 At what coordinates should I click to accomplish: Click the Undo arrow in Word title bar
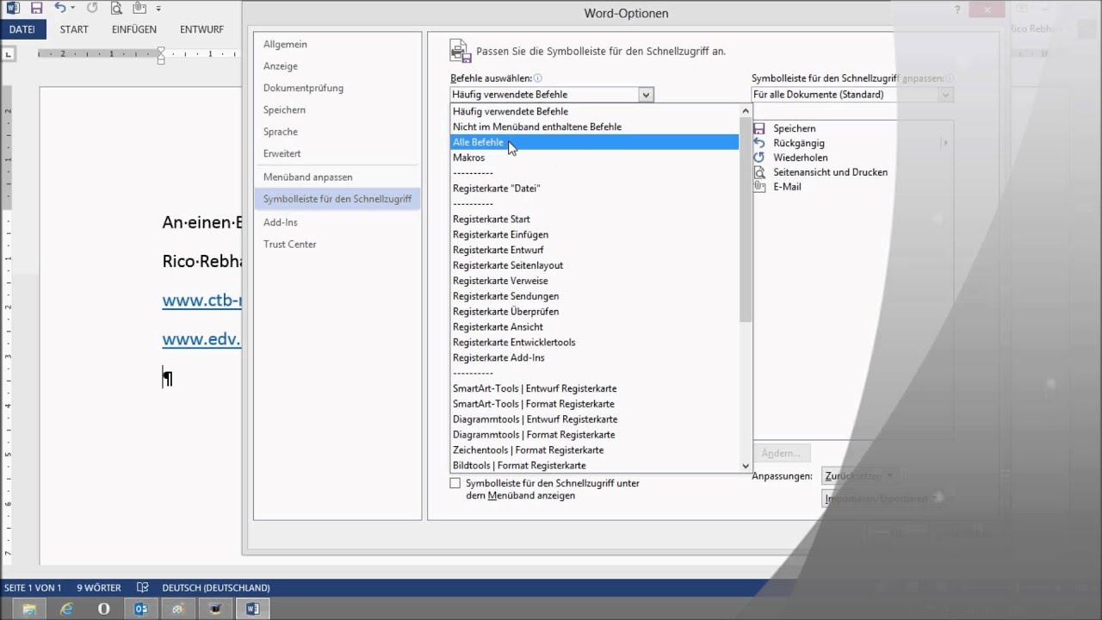[59, 9]
